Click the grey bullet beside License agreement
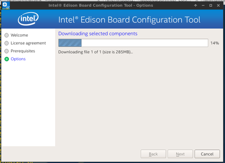The height and width of the screenshot is (163, 225). 7,43
